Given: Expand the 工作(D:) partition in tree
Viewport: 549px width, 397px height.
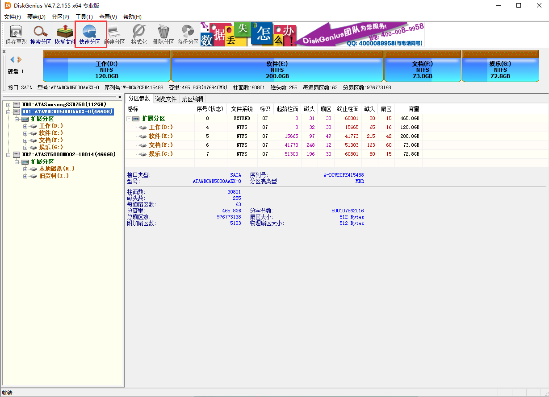Looking at the screenshot, I should (25, 126).
